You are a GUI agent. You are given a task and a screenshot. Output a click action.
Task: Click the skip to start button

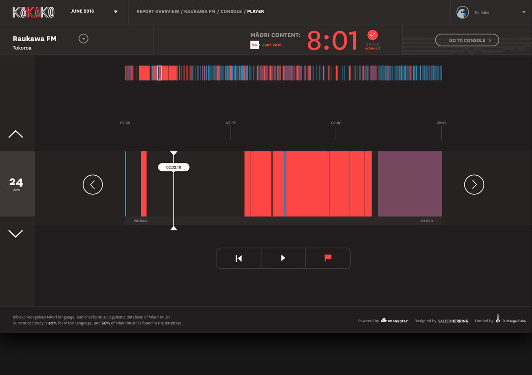[238, 258]
